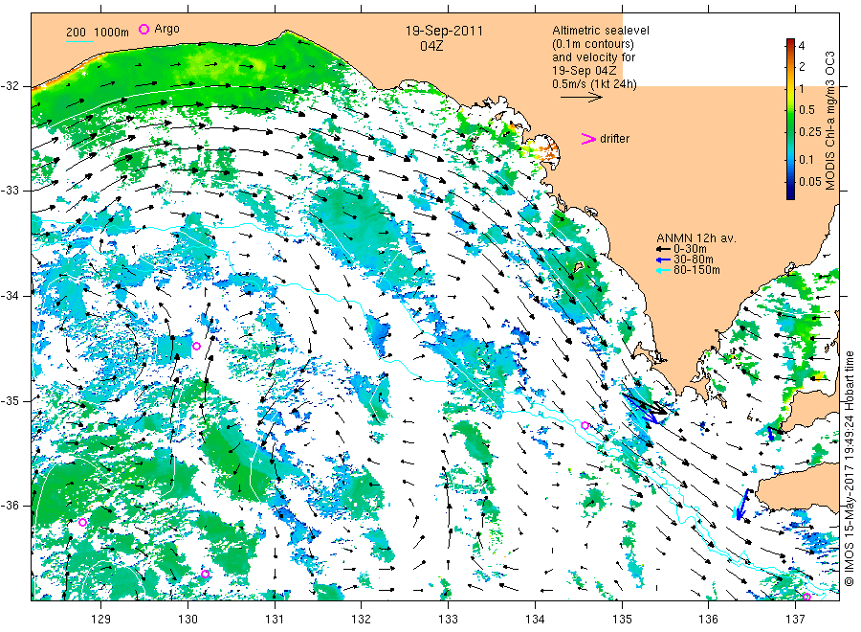Image resolution: width=861 pixels, height=632 pixels.
Task: Select Argo float marker near 134.6E 35.2S
Action: (585, 425)
